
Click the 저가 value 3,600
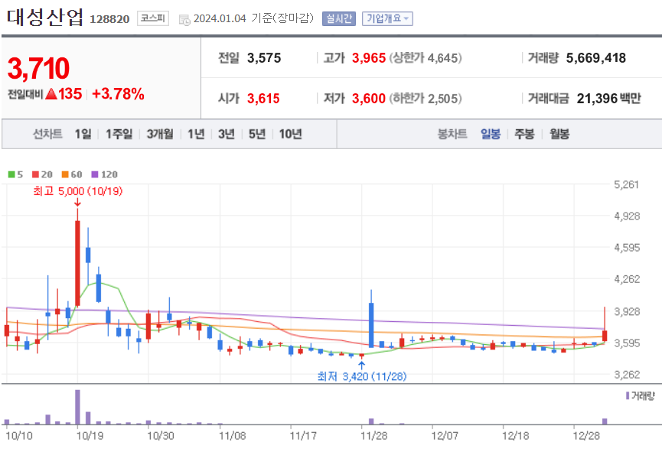[369, 99]
